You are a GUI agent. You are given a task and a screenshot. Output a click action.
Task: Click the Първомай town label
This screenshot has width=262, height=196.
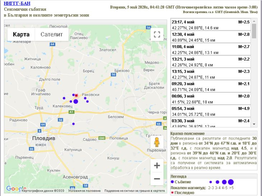(156, 150)
